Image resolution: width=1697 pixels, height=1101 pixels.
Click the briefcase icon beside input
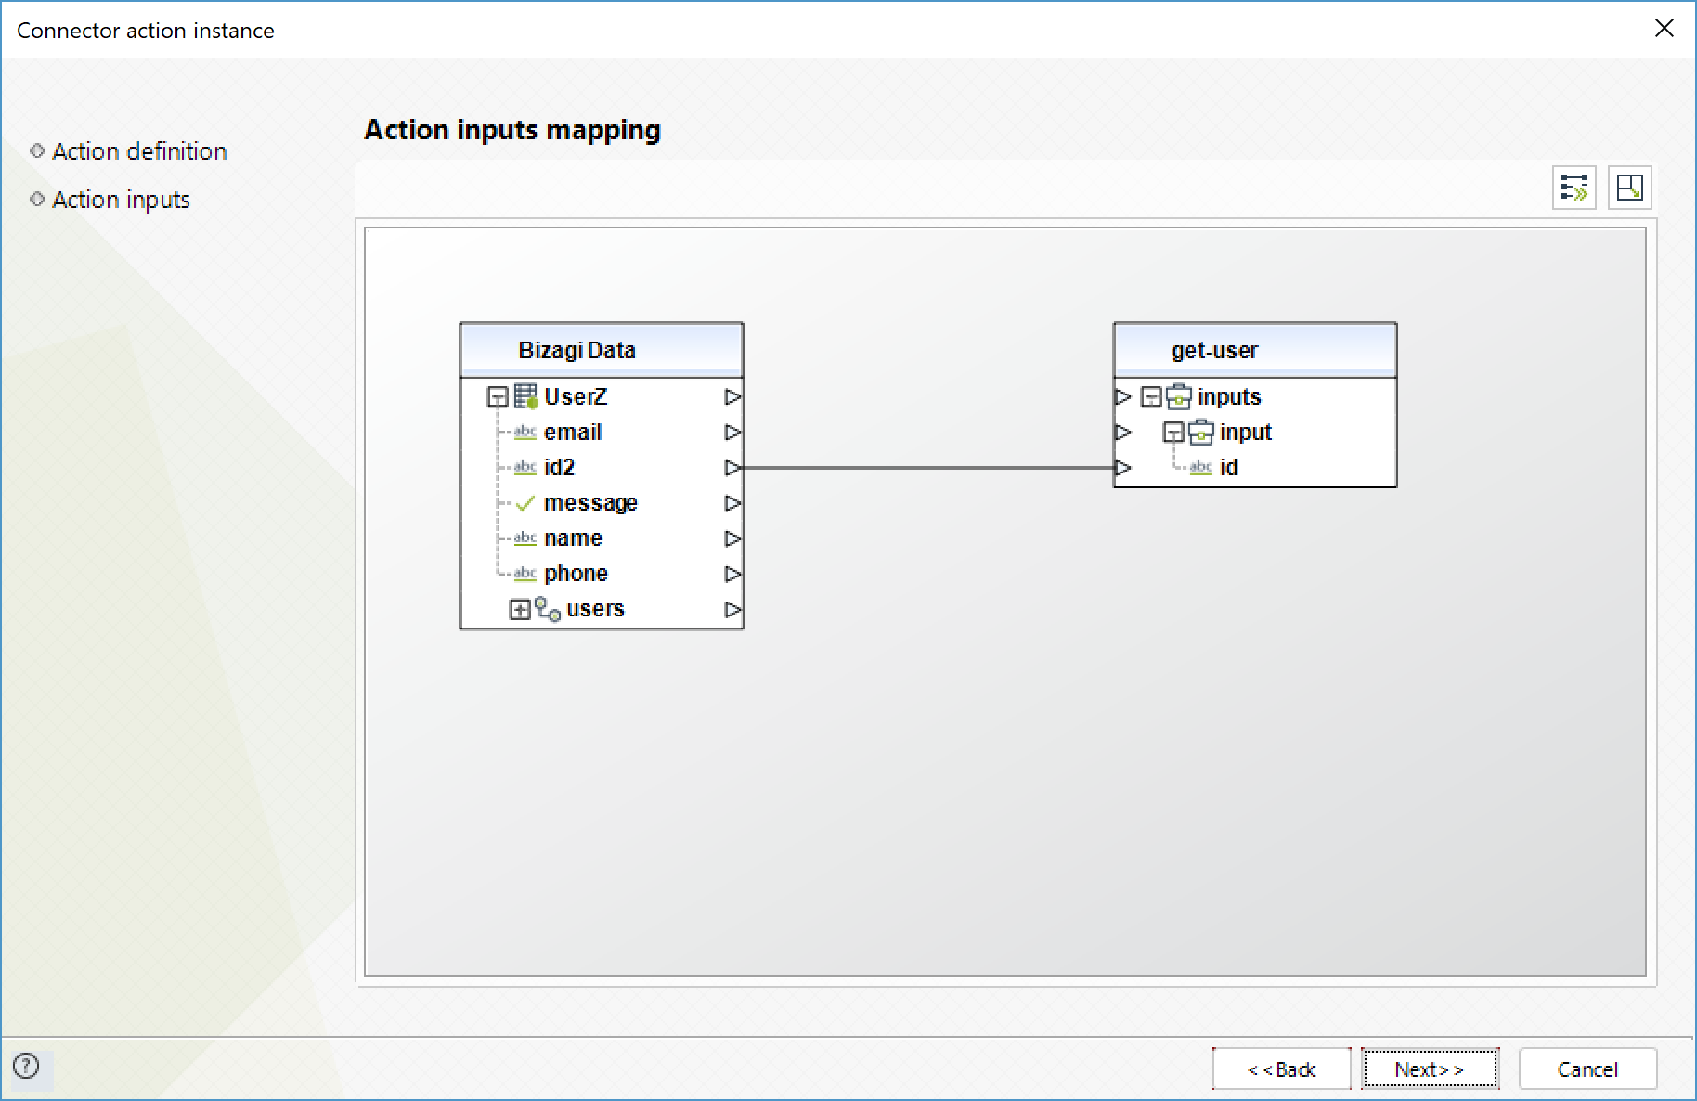(1201, 433)
